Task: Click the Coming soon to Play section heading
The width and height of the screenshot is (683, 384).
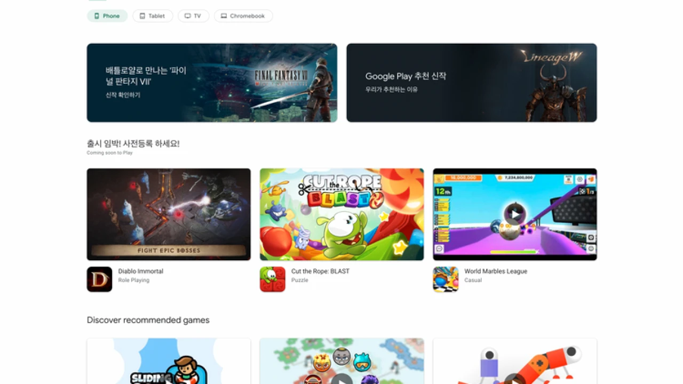Action: pyautogui.click(x=133, y=144)
